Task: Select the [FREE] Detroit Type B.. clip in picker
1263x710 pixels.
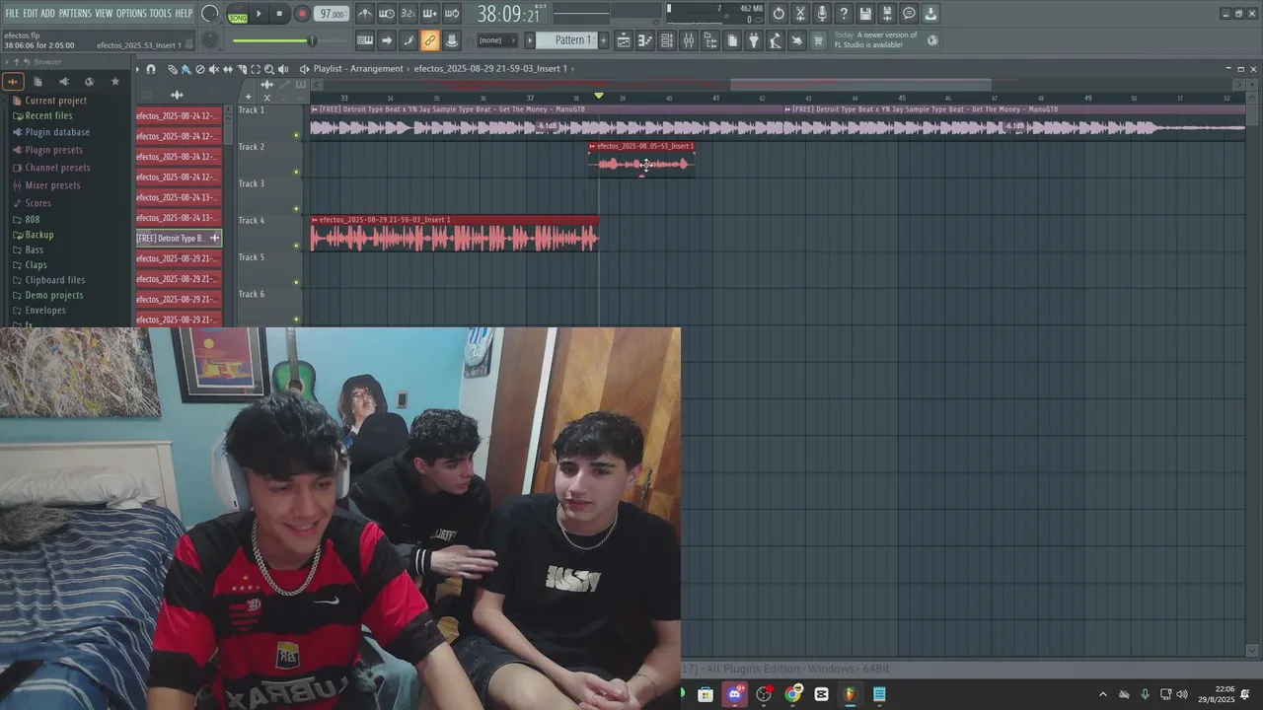Action: point(179,238)
